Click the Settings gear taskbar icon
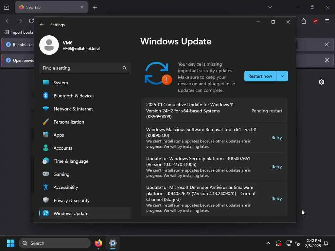 113,243
